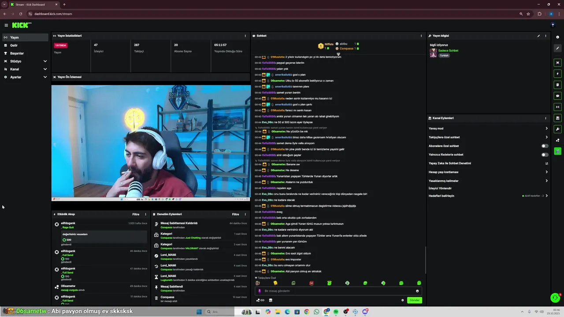Bookmark this page with star icon
Image resolution: width=564 pixels, height=317 pixels.
click(528, 14)
